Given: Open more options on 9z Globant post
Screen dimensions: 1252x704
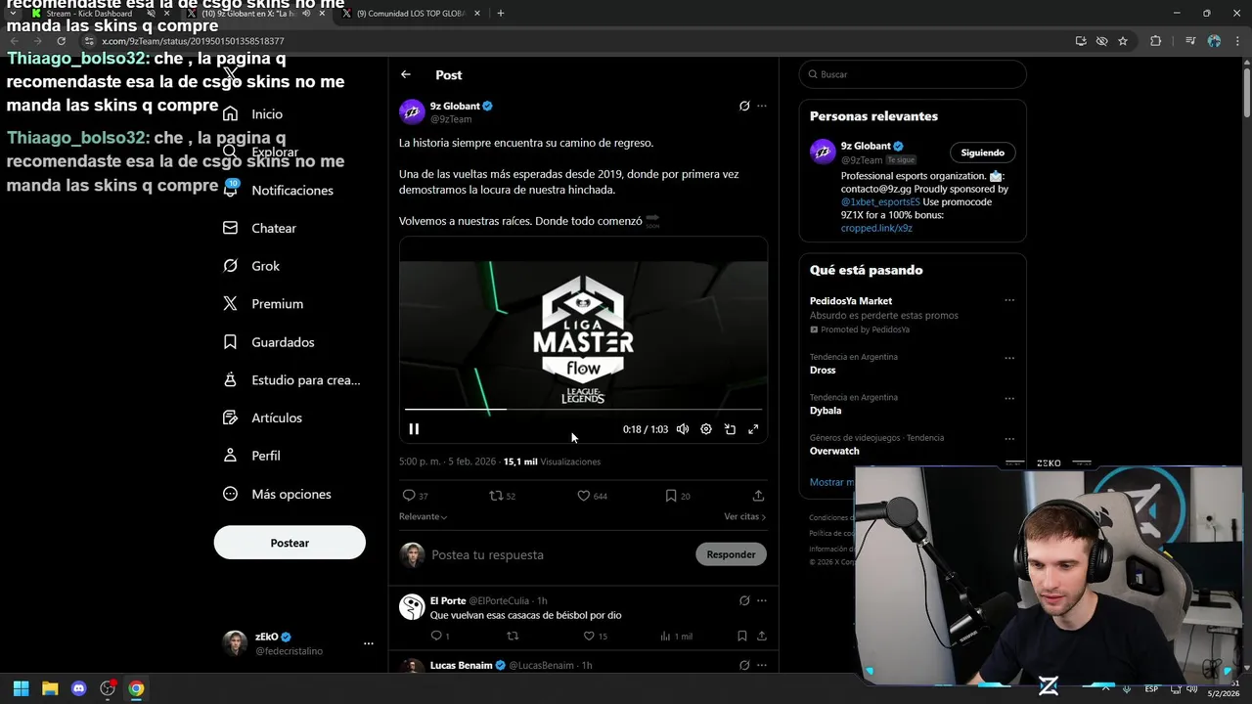Looking at the screenshot, I should (762, 106).
